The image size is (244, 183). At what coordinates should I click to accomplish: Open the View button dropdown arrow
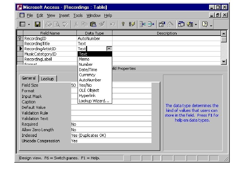pos(29,25)
